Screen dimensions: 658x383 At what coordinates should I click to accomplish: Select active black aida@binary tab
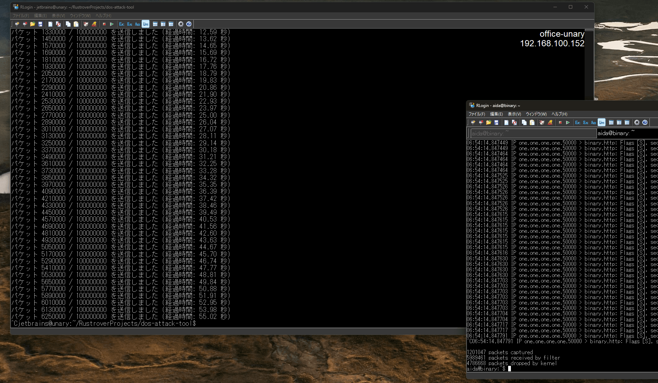coord(627,133)
